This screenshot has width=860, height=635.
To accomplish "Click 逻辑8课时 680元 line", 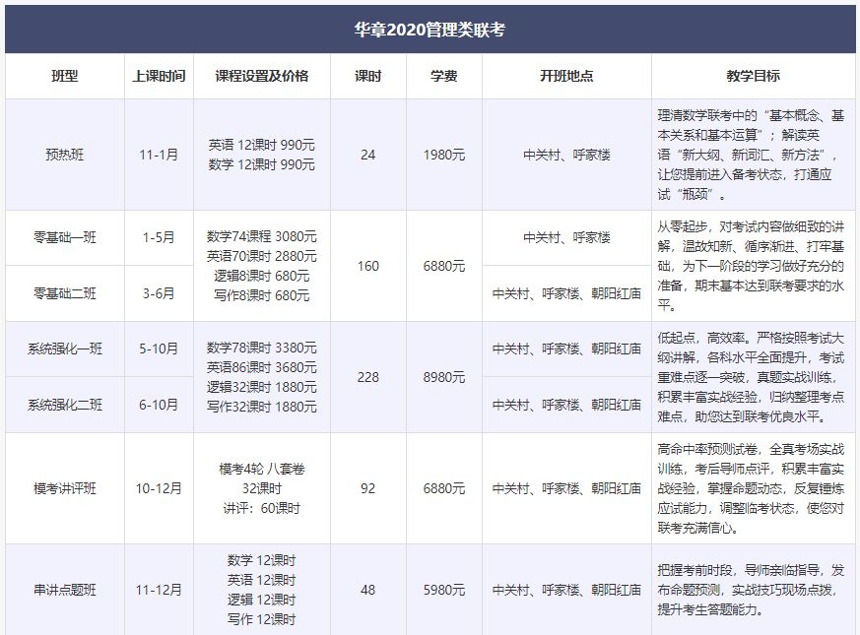I will [x=262, y=276].
